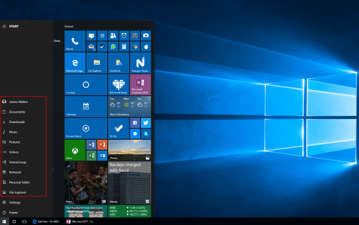This screenshot has height=225, width=359.
Task: Open the News live tile
Action: [86, 183]
